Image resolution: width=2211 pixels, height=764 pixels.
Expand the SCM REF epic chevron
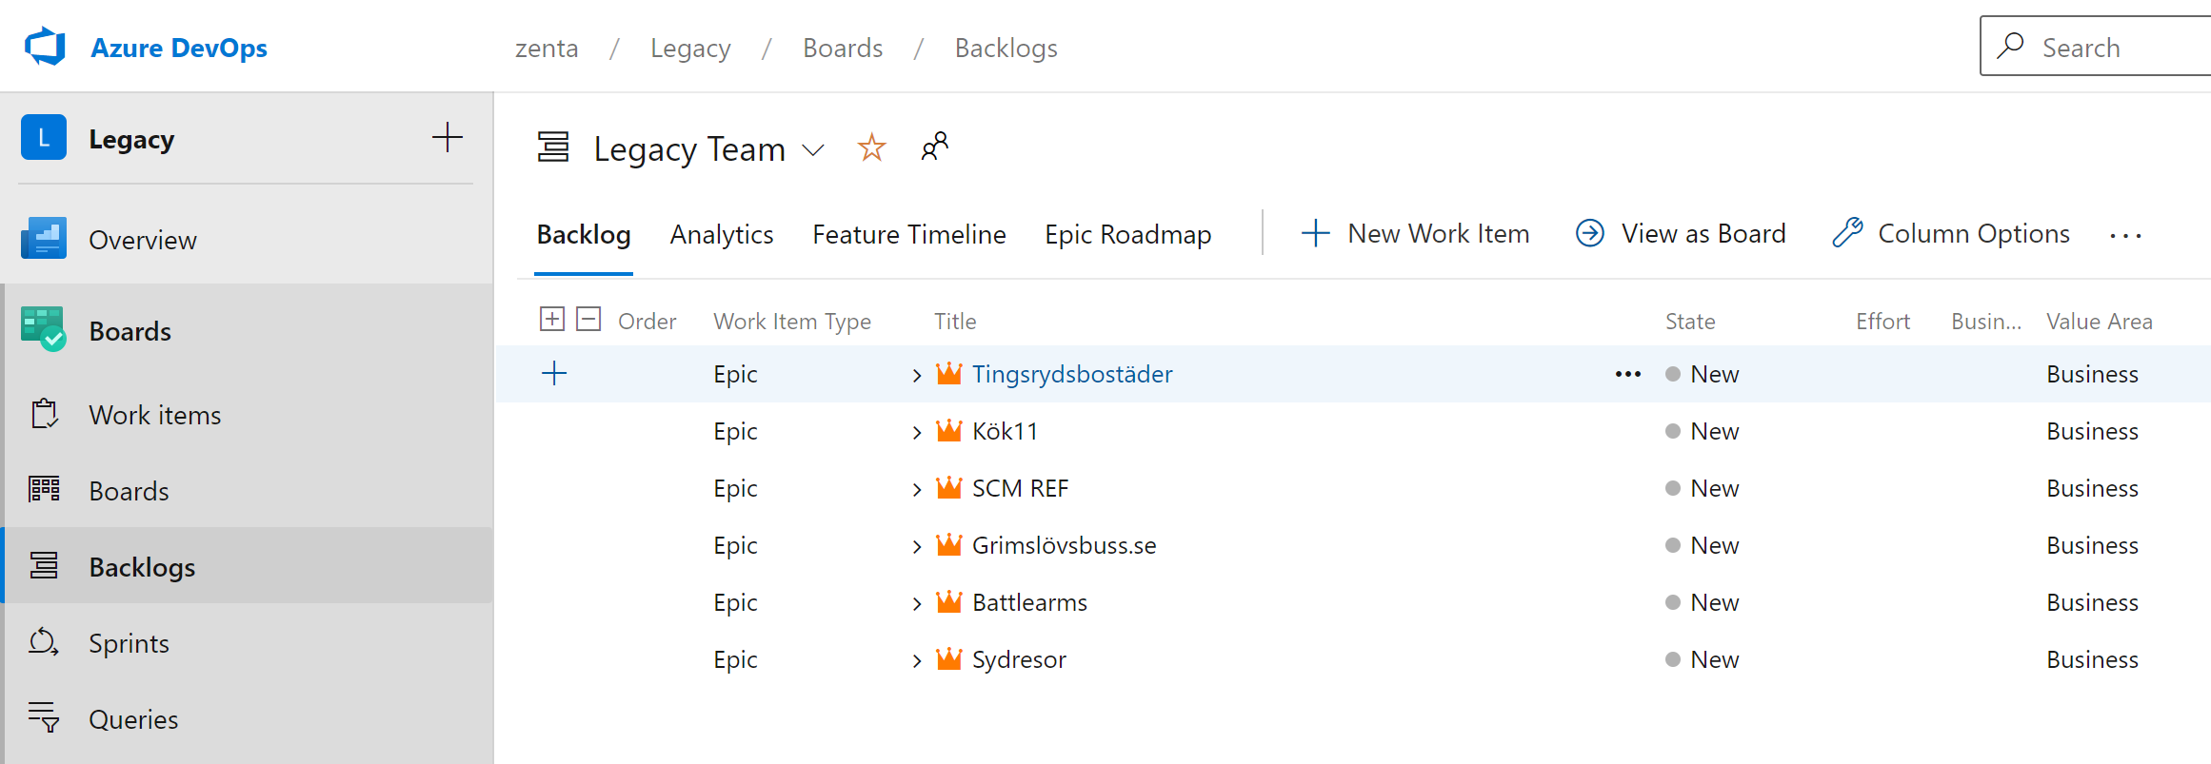pos(917,489)
